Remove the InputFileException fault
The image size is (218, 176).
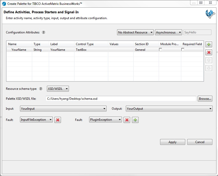click(x=58, y=120)
